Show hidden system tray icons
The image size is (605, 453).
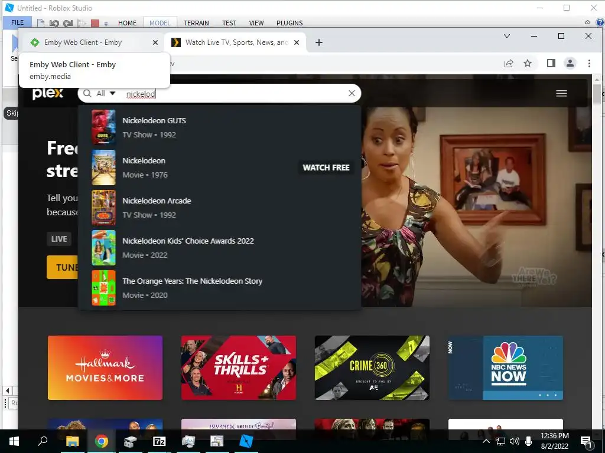click(x=486, y=441)
